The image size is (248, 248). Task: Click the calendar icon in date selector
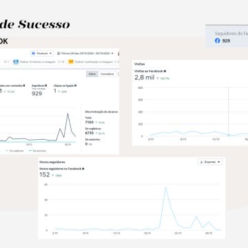[59, 53]
